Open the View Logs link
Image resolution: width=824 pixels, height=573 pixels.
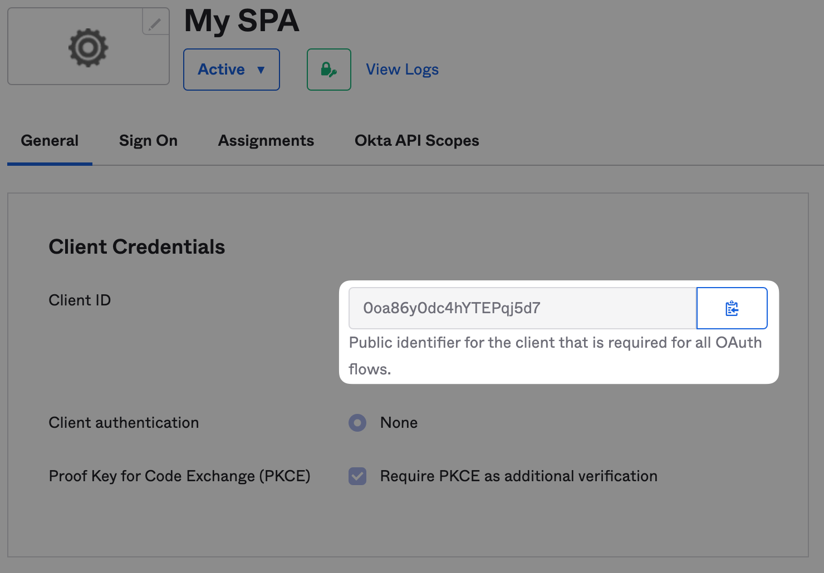pos(402,70)
